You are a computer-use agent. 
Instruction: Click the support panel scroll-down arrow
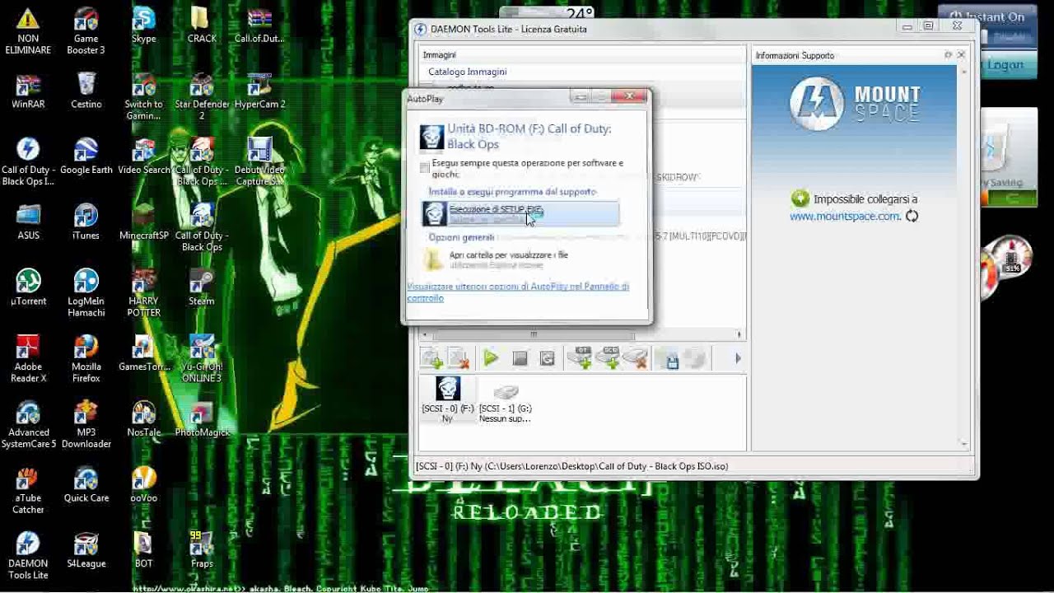pyautogui.click(x=964, y=443)
